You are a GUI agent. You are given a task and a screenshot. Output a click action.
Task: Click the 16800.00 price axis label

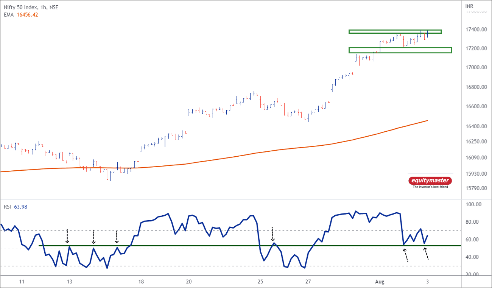click(x=475, y=87)
